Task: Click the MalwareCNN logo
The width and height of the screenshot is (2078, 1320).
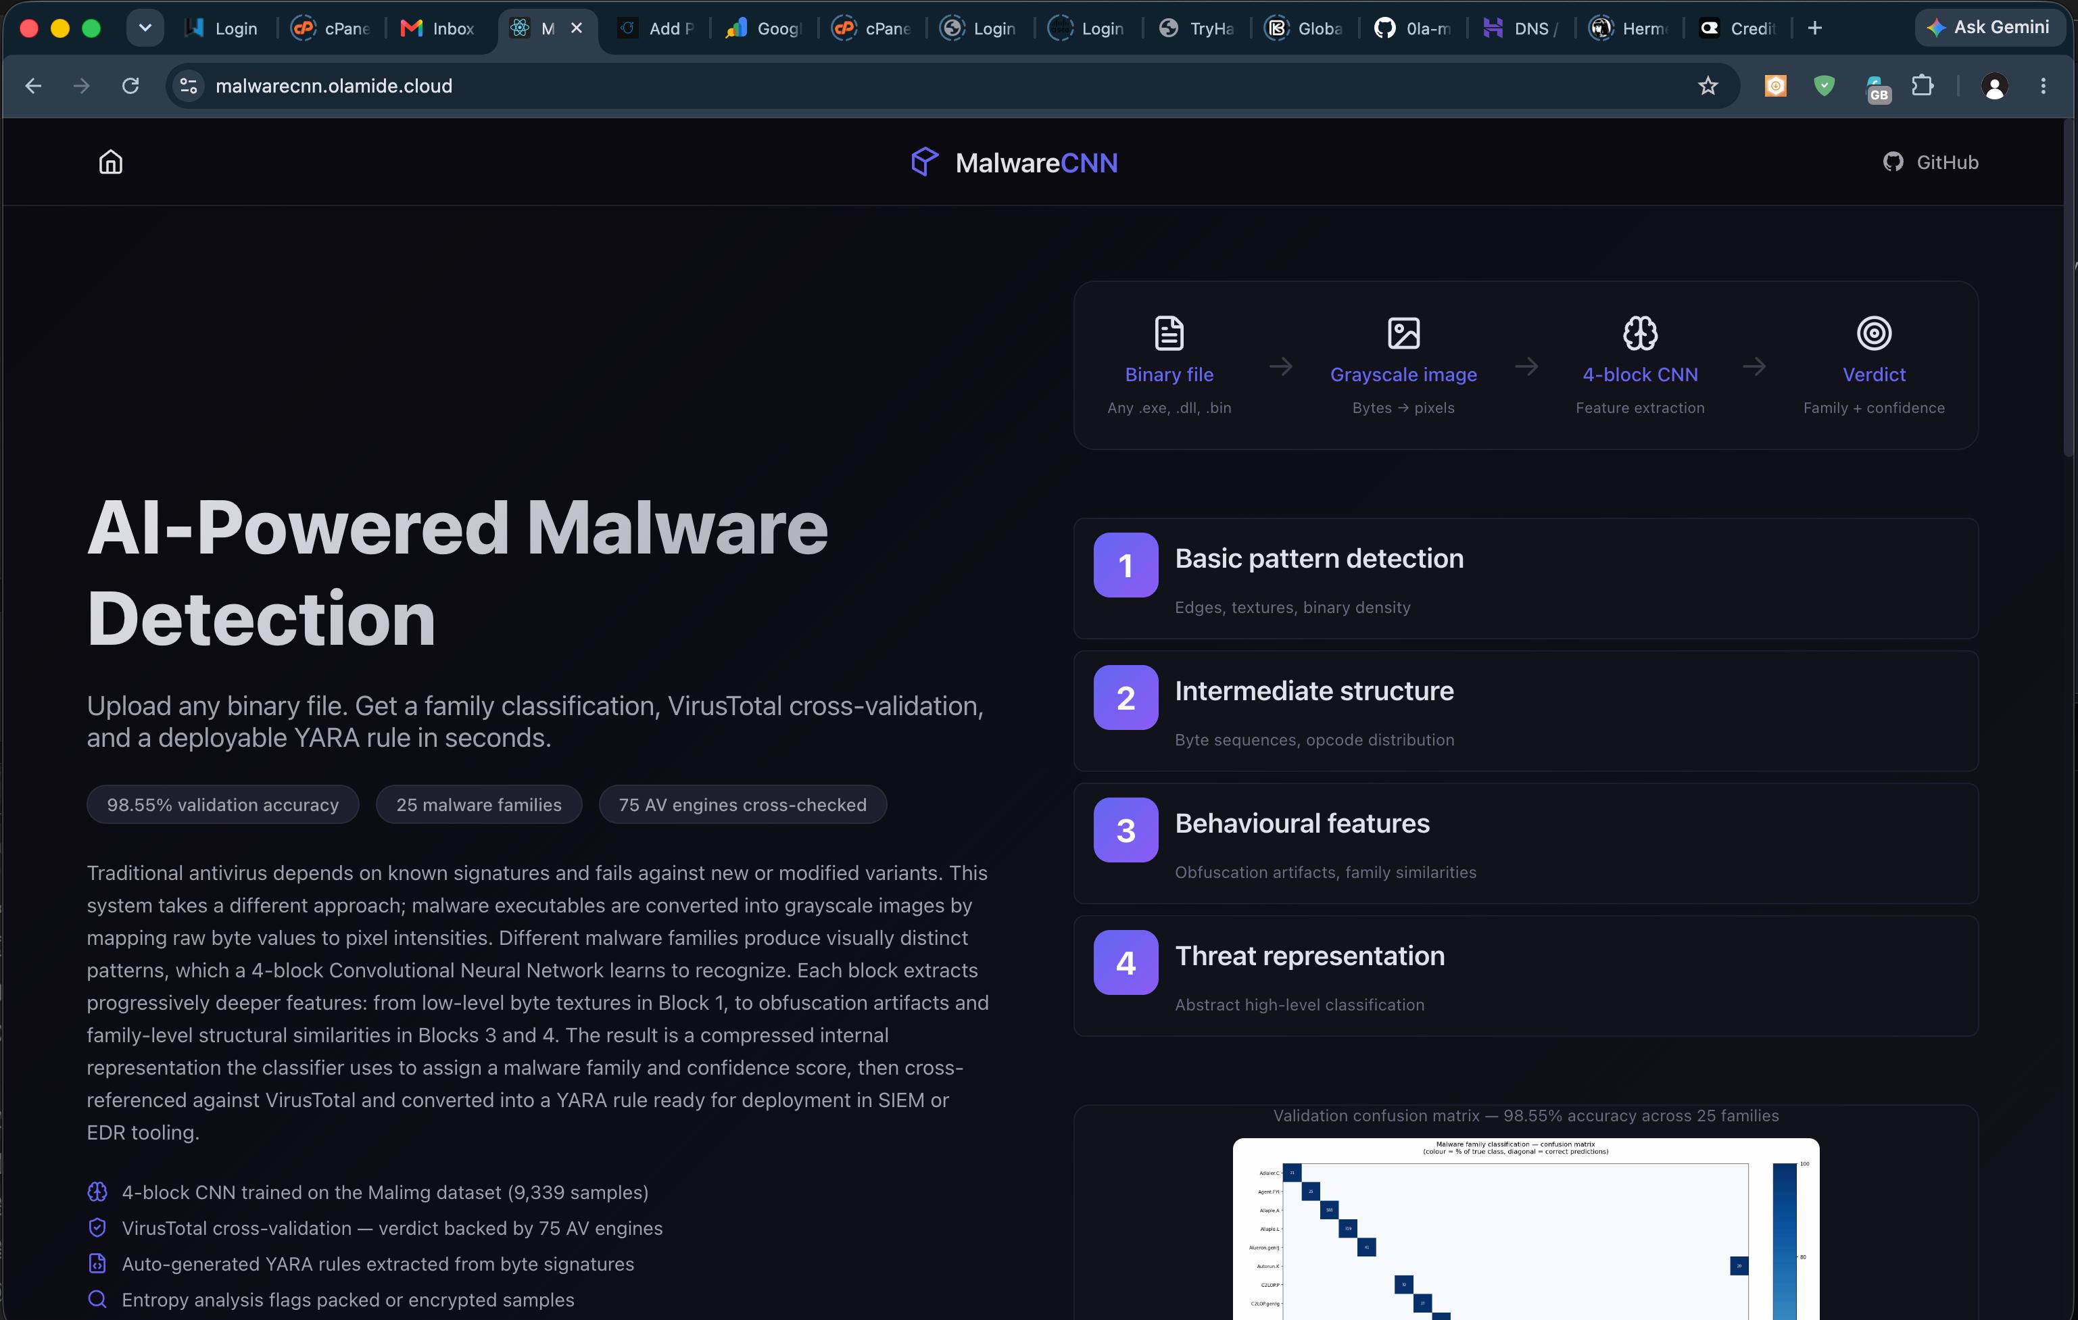Action: (1014, 162)
